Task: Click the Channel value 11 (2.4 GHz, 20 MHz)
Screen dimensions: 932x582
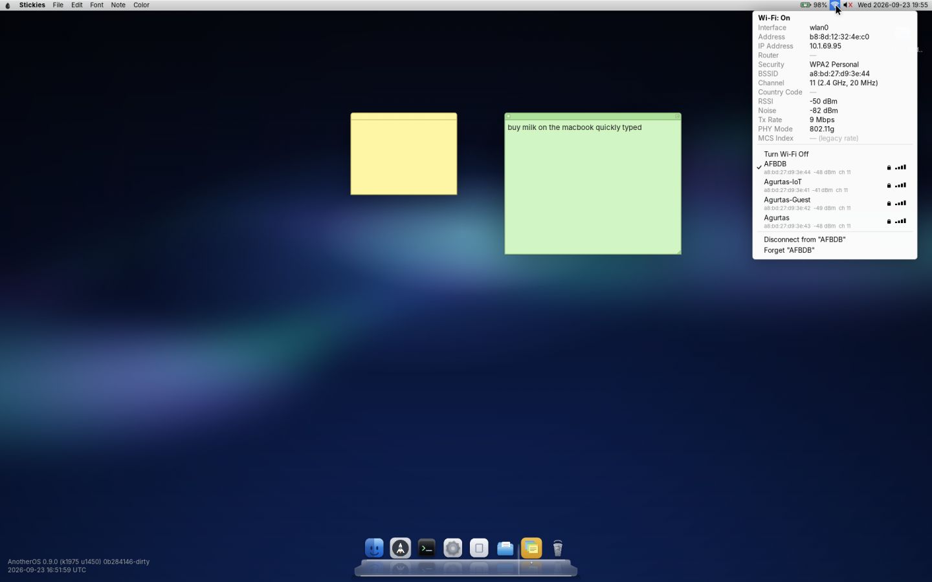Action: point(843,83)
